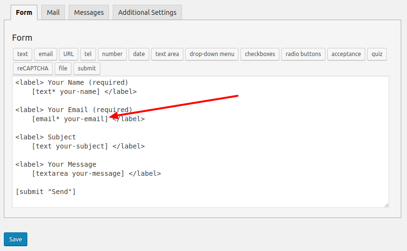The height and width of the screenshot is (251, 407).
Task: Click the email tag generator button
Action: pyautogui.click(x=46, y=54)
